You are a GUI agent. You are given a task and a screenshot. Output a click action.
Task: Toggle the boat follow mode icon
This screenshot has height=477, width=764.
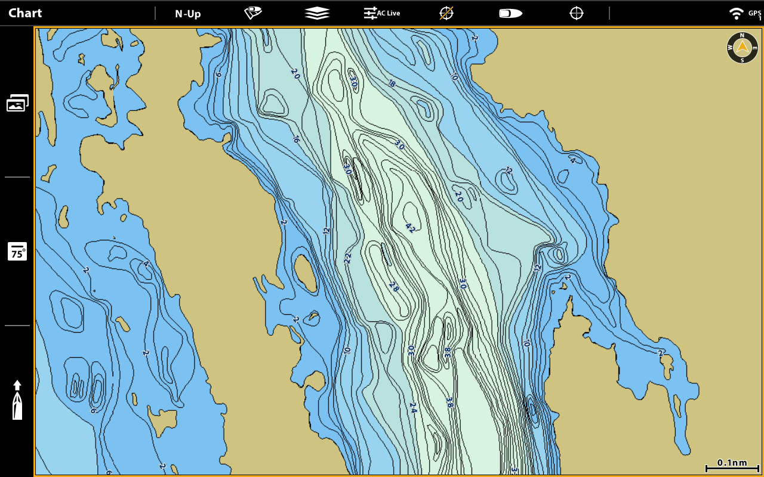(x=511, y=13)
